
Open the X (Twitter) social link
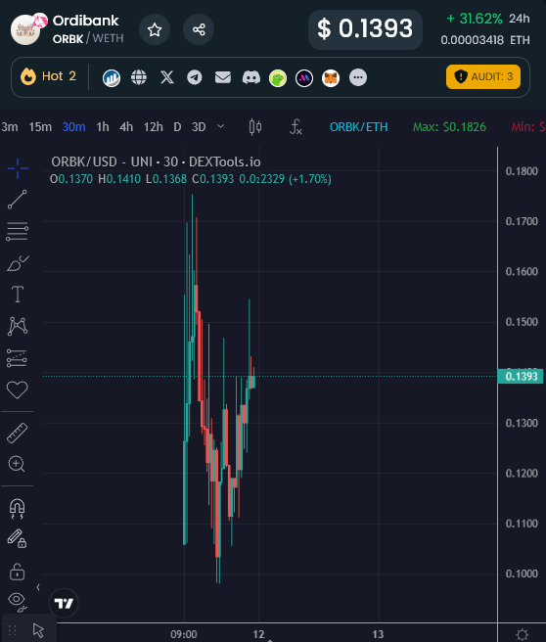point(166,77)
